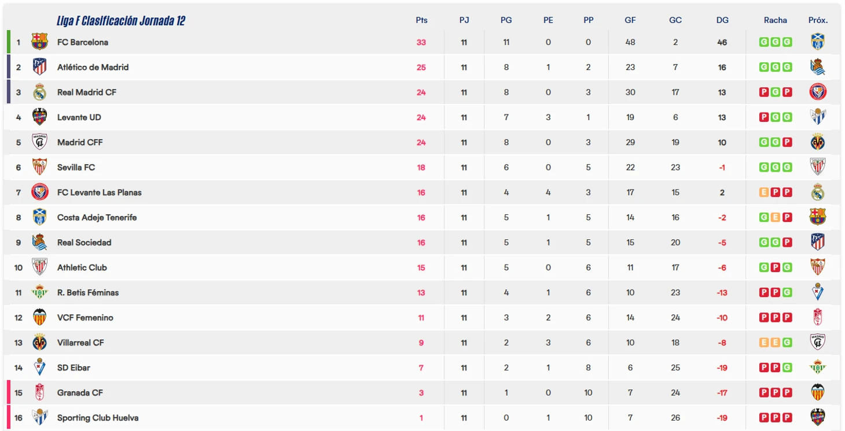The image size is (845, 431).
Task: Open the Sevilla FC team crest
Action: point(39,167)
